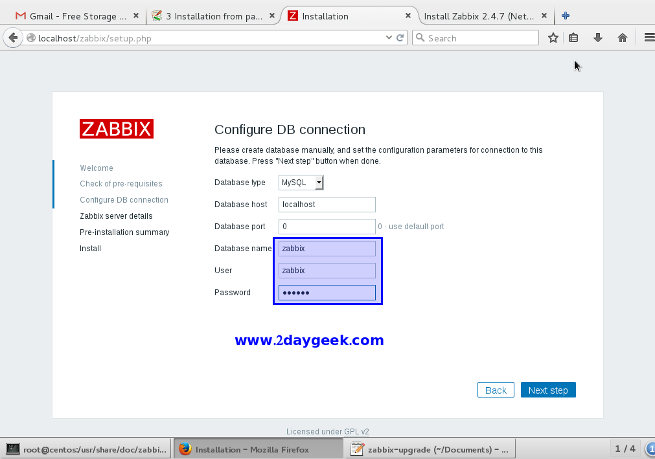Select the Installation tab
655x459 pixels.
[349, 16]
